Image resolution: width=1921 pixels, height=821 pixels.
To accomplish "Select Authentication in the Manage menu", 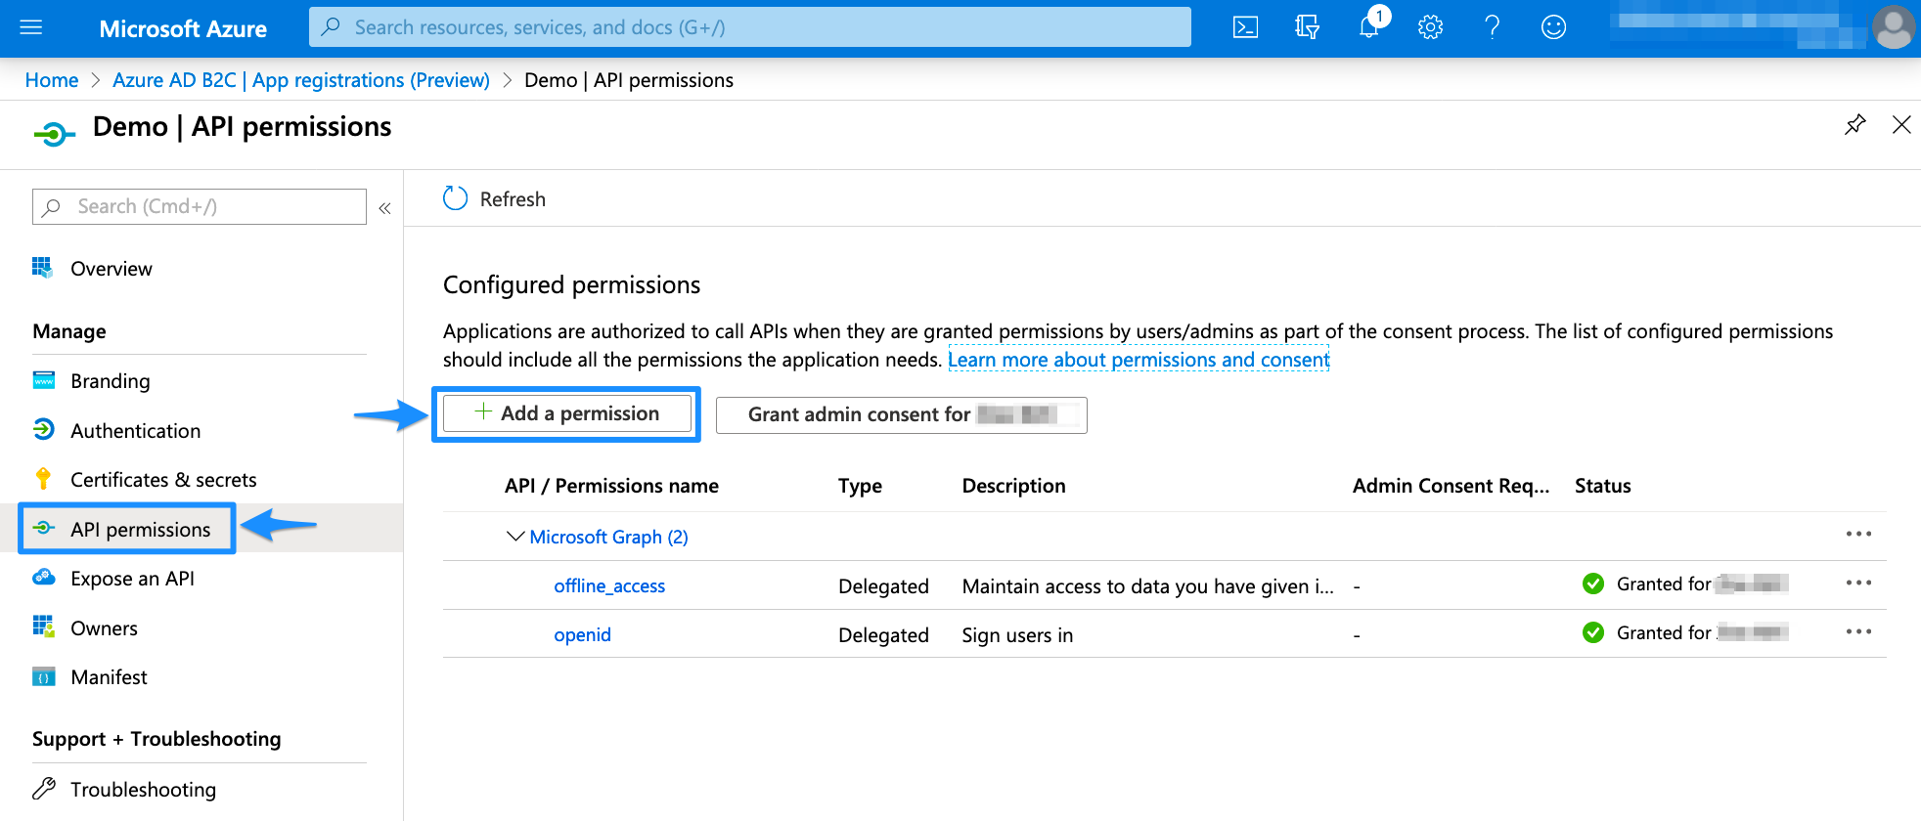I will point(135,431).
